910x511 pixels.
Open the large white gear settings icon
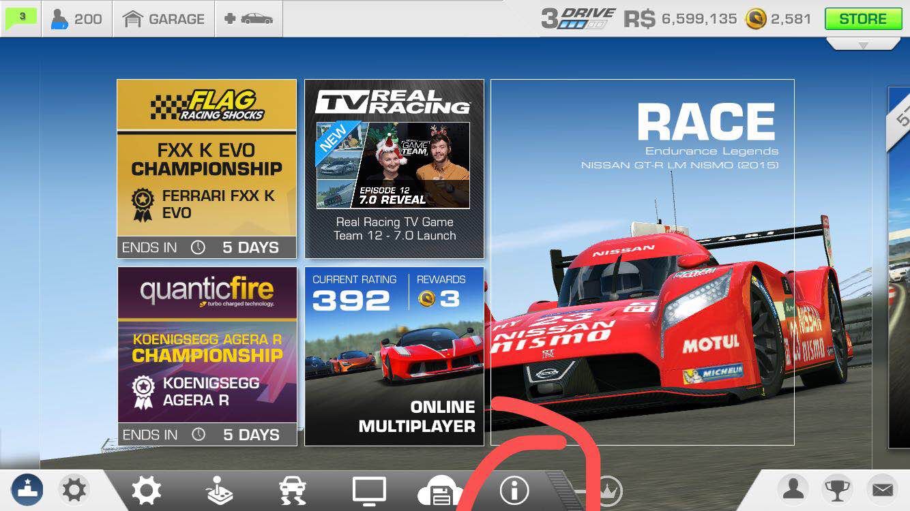(147, 491)
